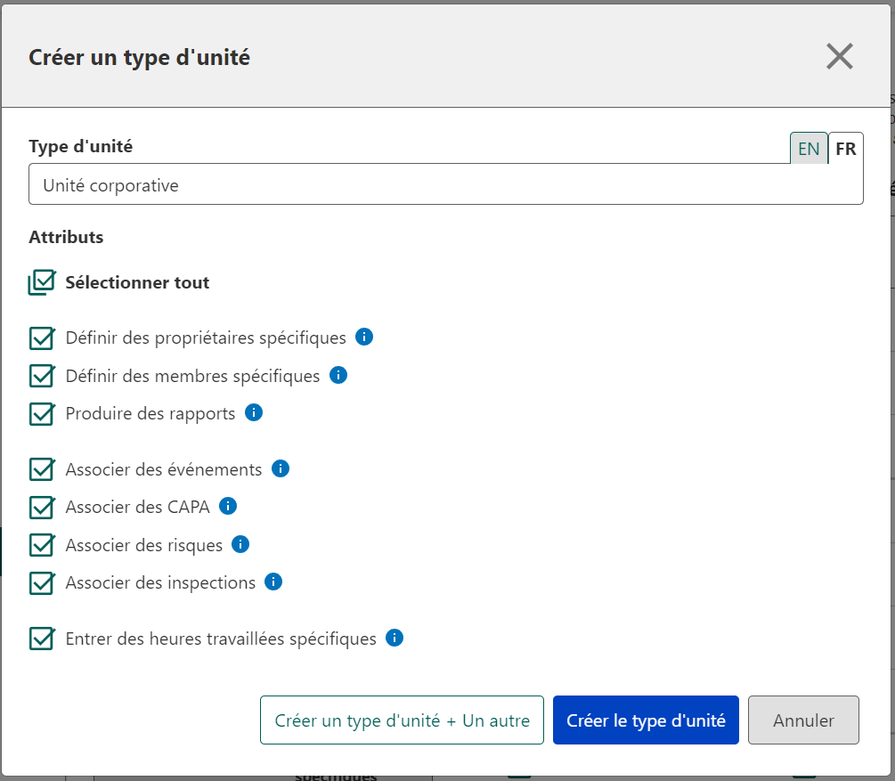Uncheck Définir des propriétaires spécifiques
The image size is (895, 781).
42,338
